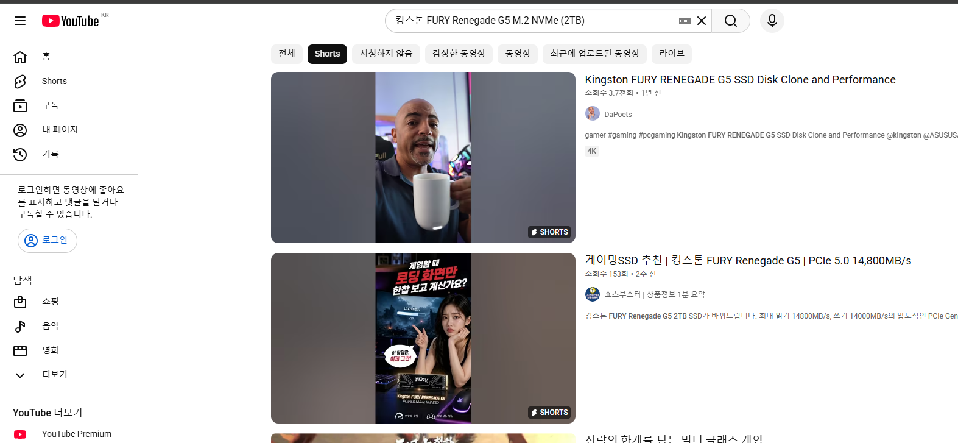Click the DaPoets channel avatar
The image size is (958, 443).
[x=593, y=113]
